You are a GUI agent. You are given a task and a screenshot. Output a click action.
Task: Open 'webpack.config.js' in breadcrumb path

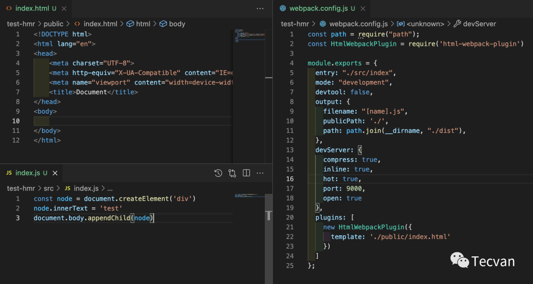point(354,24)
